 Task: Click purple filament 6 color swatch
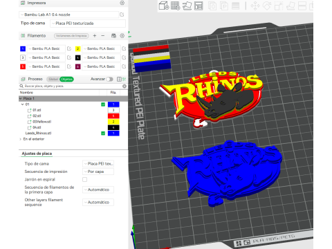[x=78, y=66]
